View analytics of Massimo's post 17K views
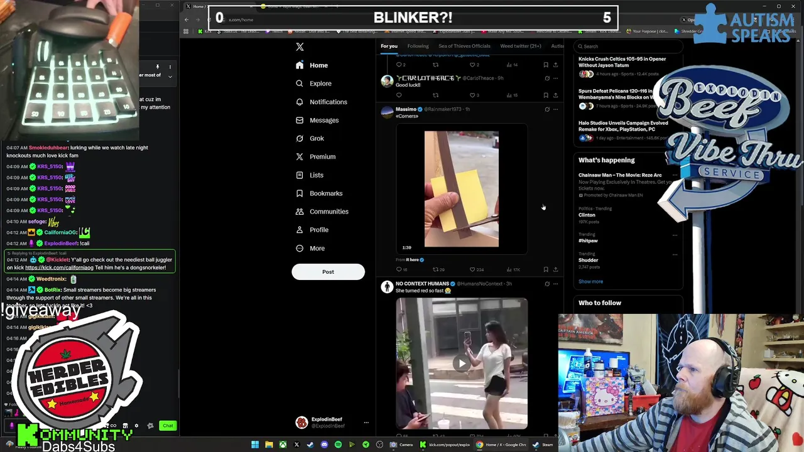Image resolution: width=804 pixels, height=452 pixels. coord(513,270)
